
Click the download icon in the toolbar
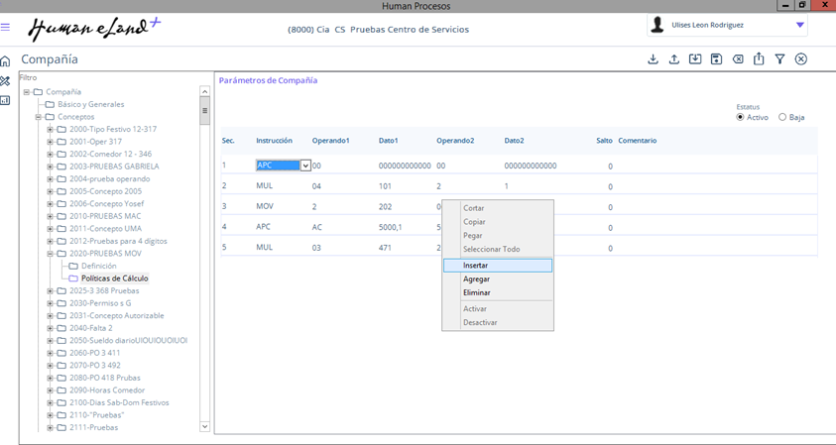pyautogui.click(x=653, y=59)
